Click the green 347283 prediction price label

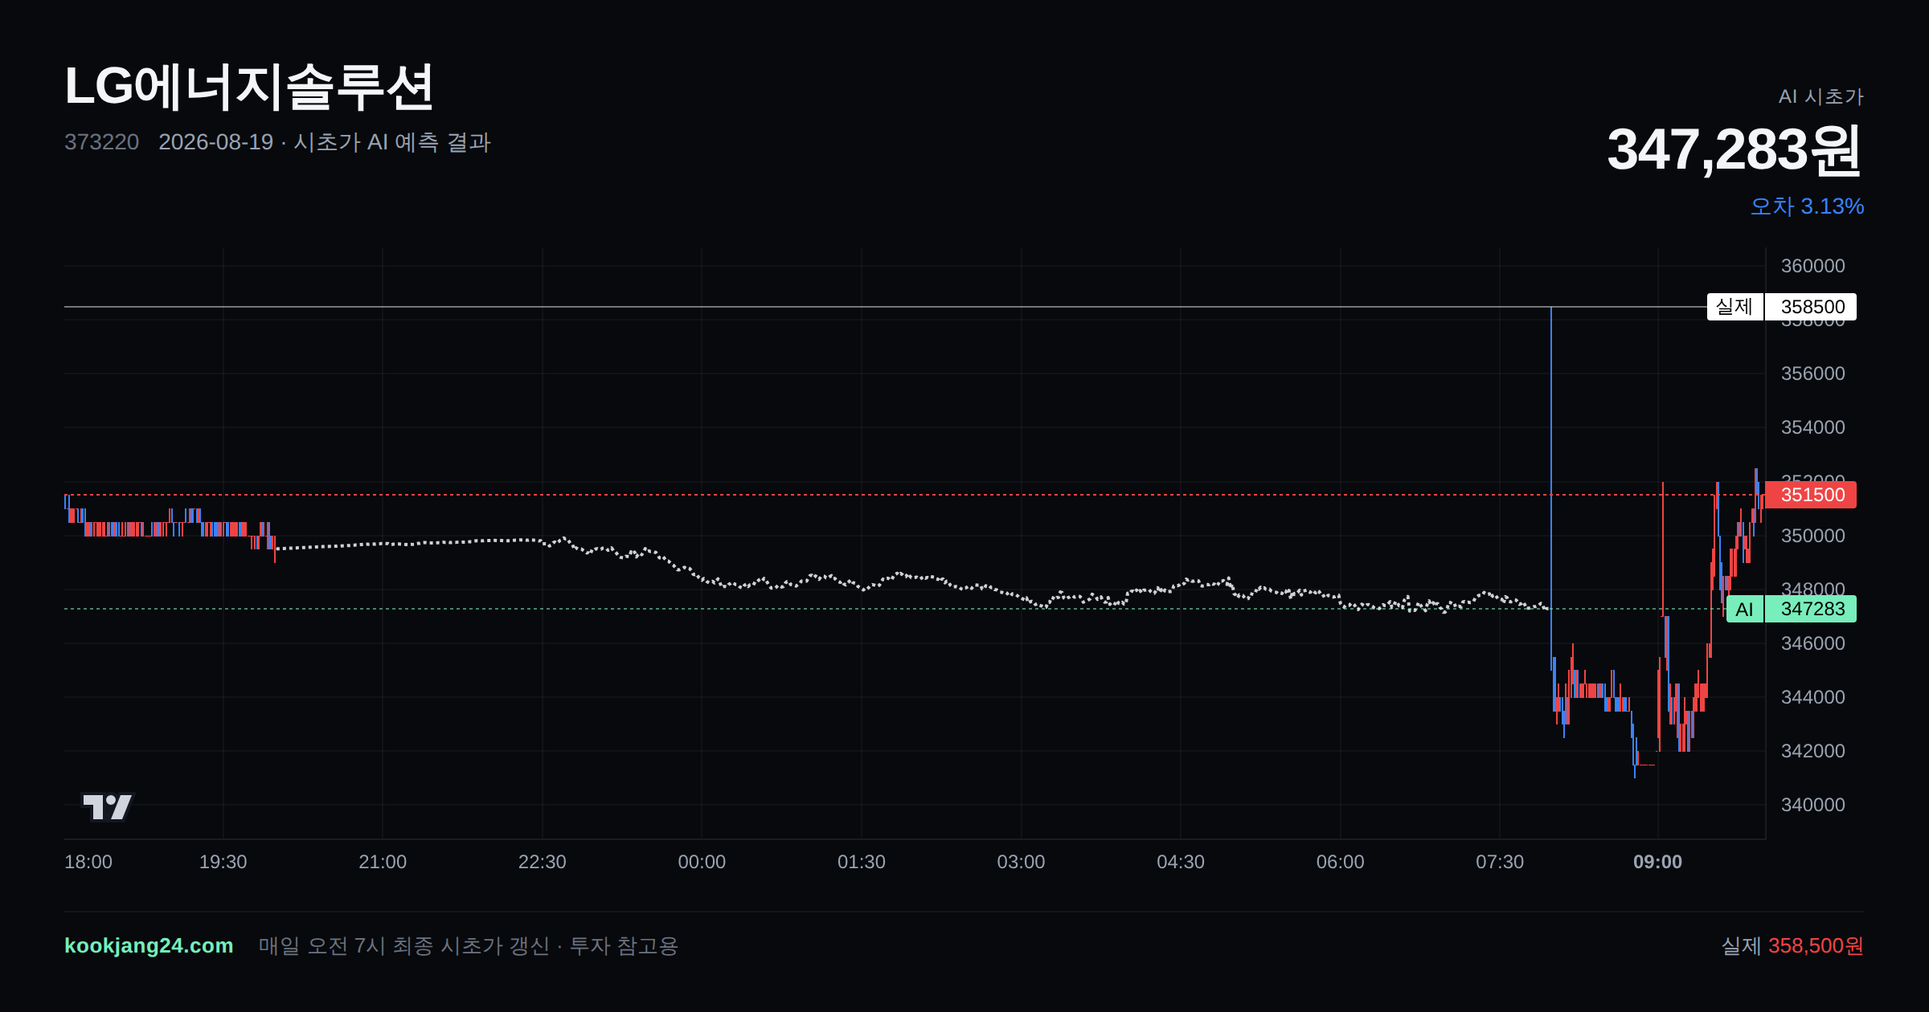(x=1812, y=609)
